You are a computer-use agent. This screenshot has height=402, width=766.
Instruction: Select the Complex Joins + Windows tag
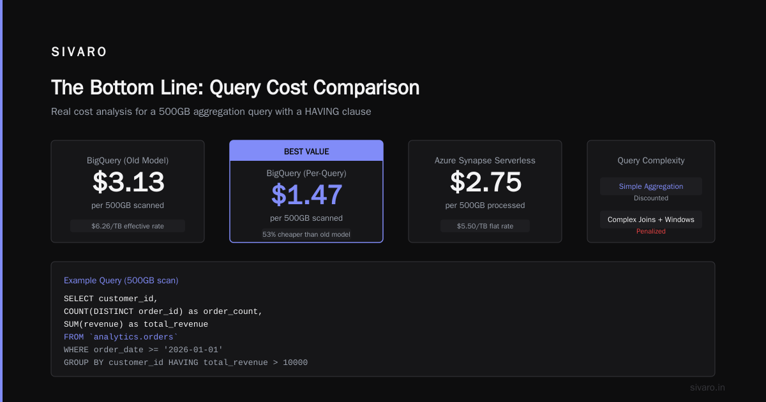click(x=651, y=220)
